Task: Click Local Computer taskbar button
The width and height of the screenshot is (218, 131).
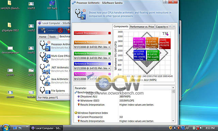Action: (x=46, y=128)
